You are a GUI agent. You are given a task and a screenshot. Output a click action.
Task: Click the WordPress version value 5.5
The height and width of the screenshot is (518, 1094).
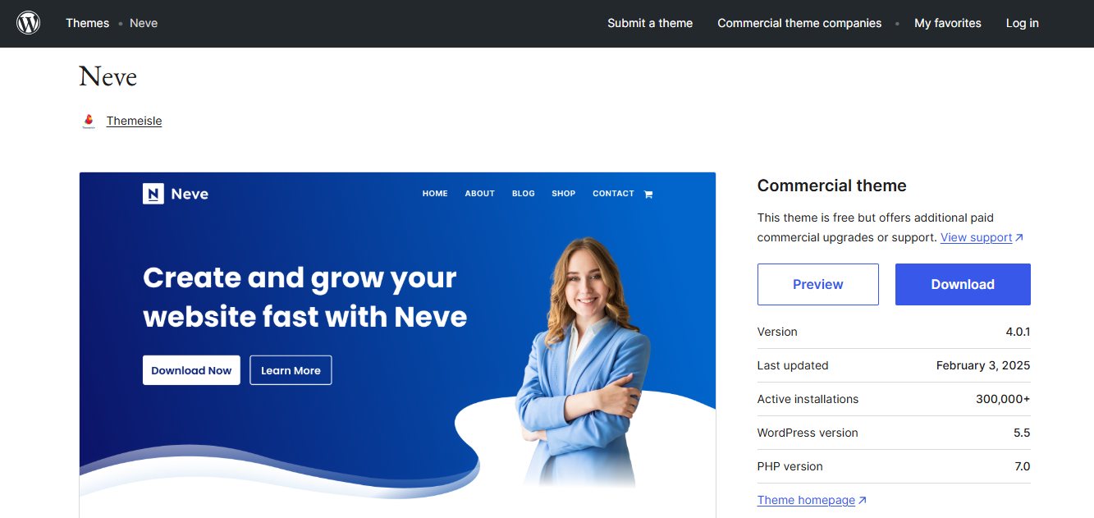tap(1022, 433)
